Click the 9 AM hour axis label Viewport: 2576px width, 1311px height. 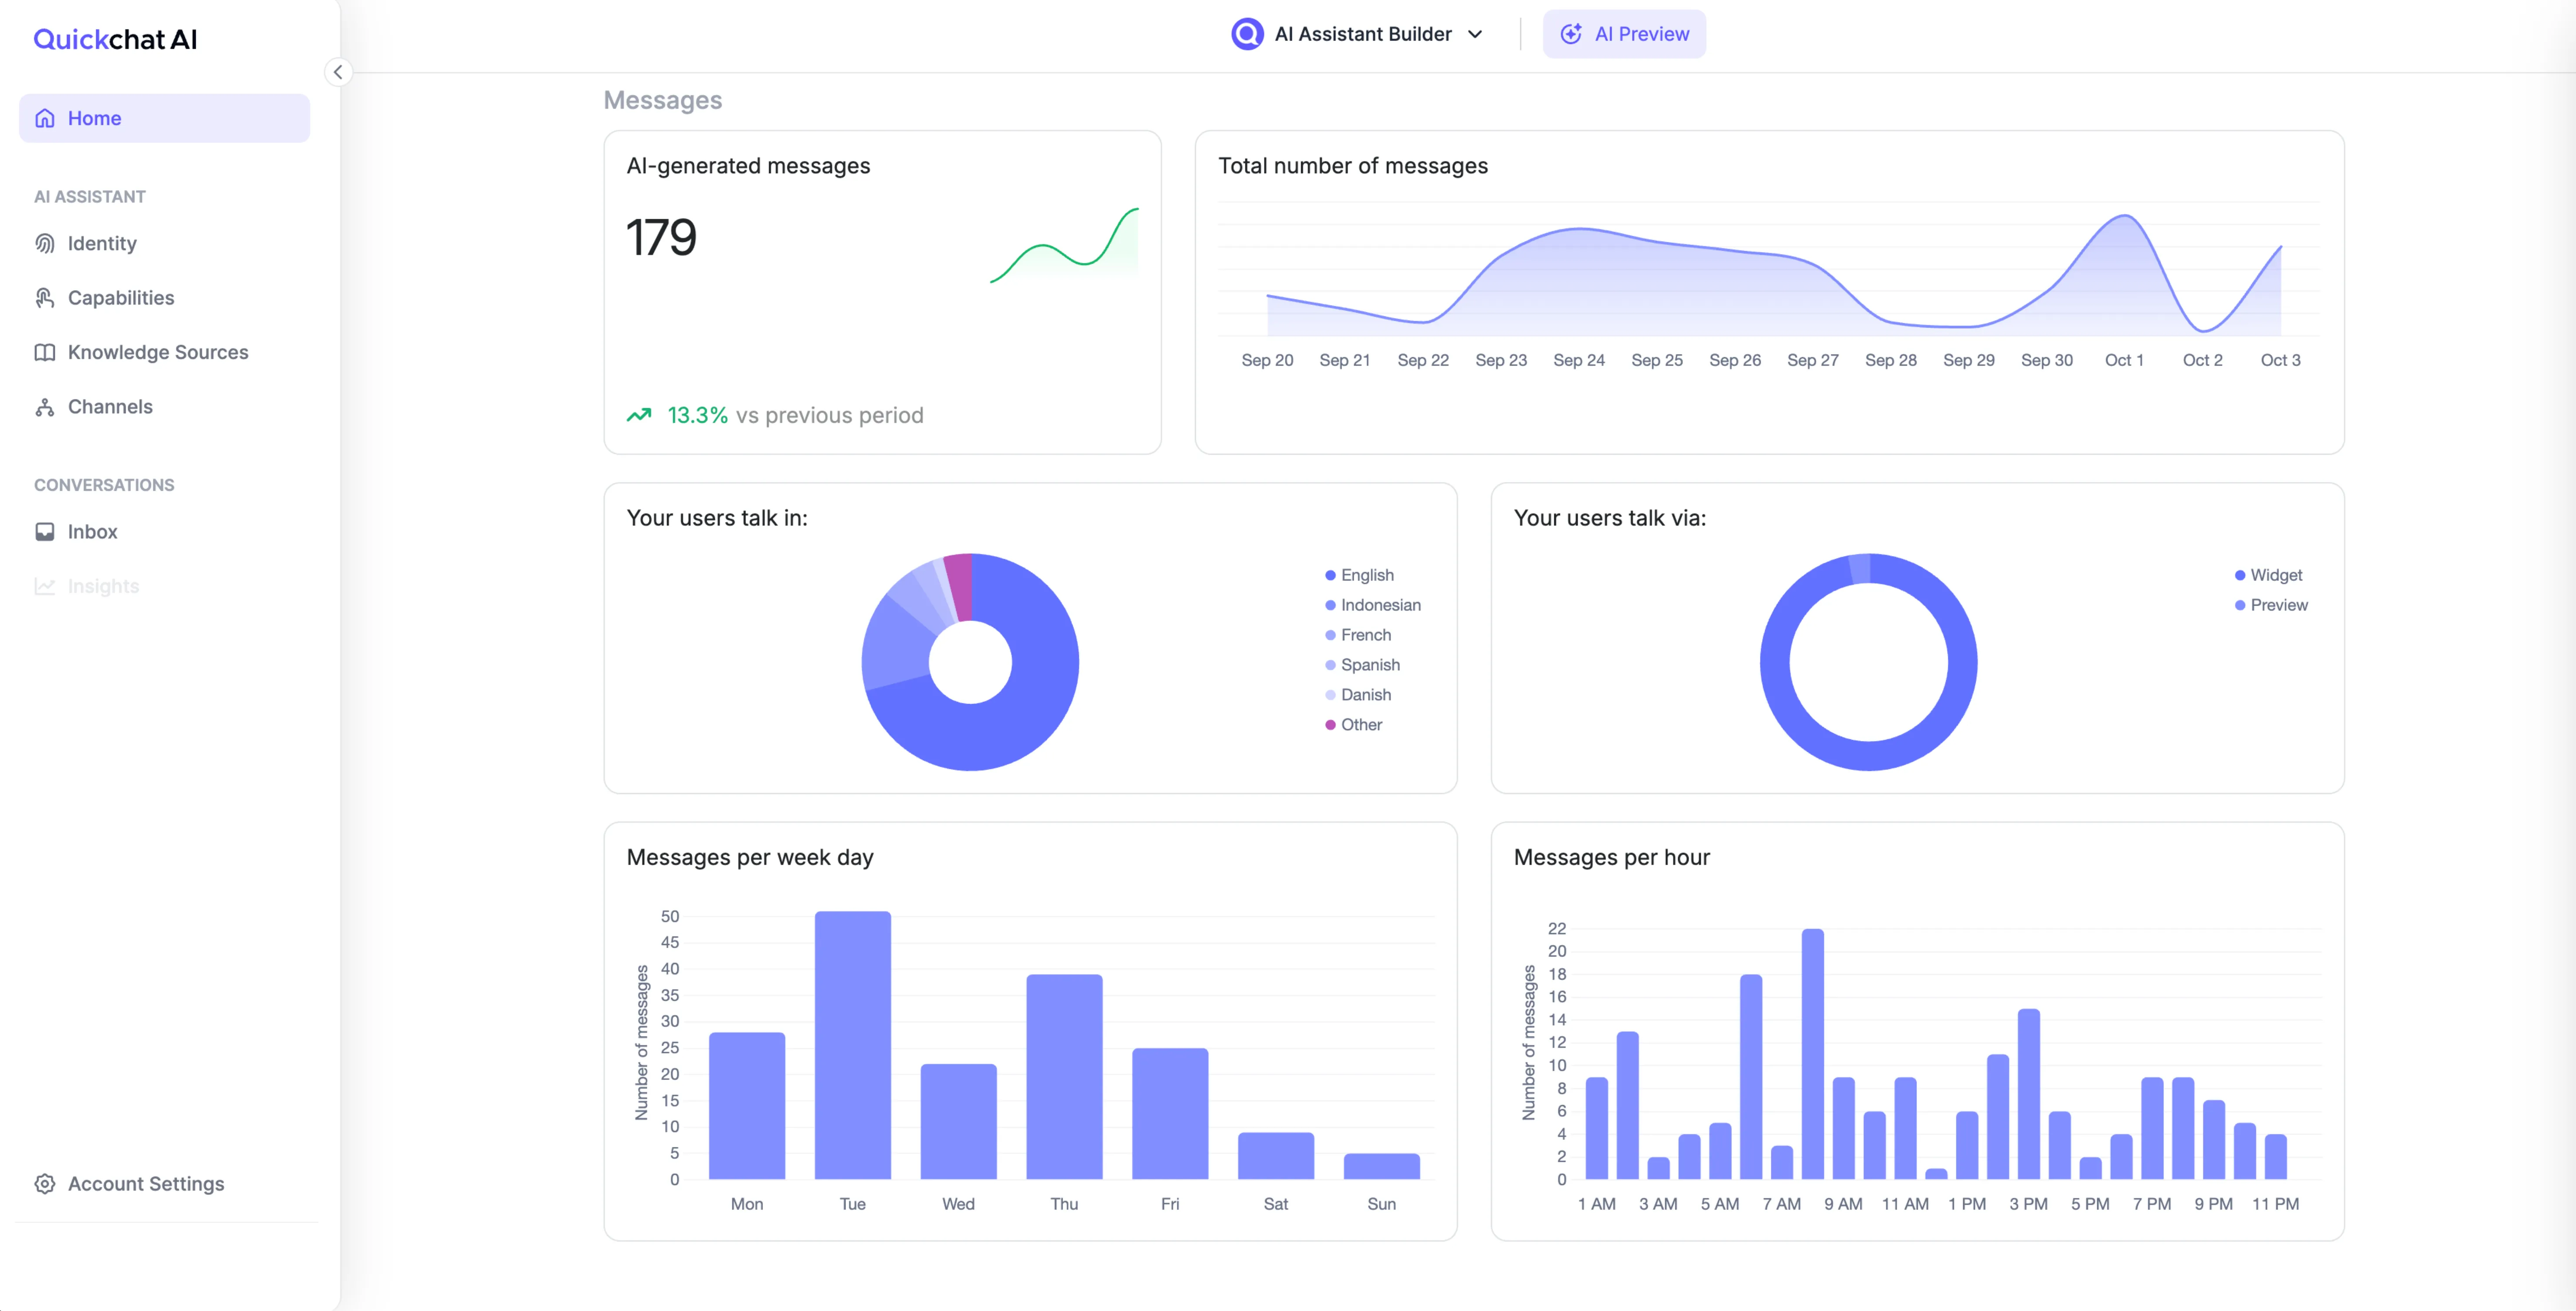(x=1842, y=1204)
